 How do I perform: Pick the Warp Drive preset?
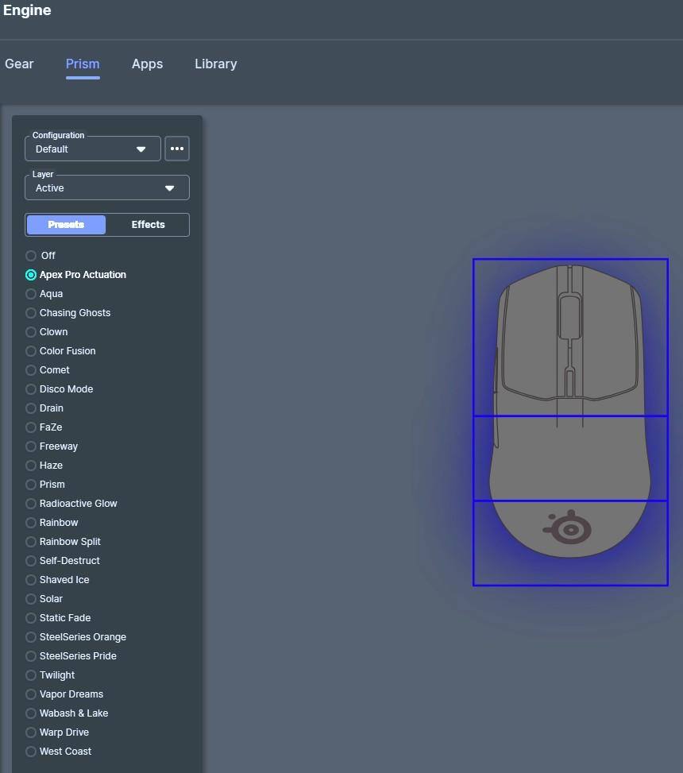click(x=31, y=732)
